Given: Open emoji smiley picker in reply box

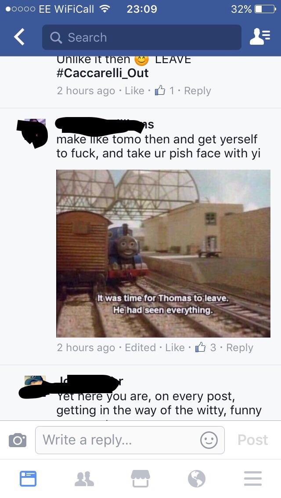Looking at the screenshot, I should pyautogui.click(x=209, y=440).
